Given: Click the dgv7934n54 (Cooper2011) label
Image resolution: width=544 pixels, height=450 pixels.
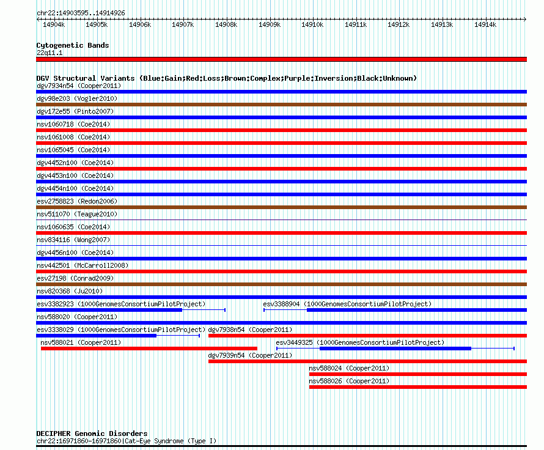Looking at the screenshot, I should click(79, 86).
